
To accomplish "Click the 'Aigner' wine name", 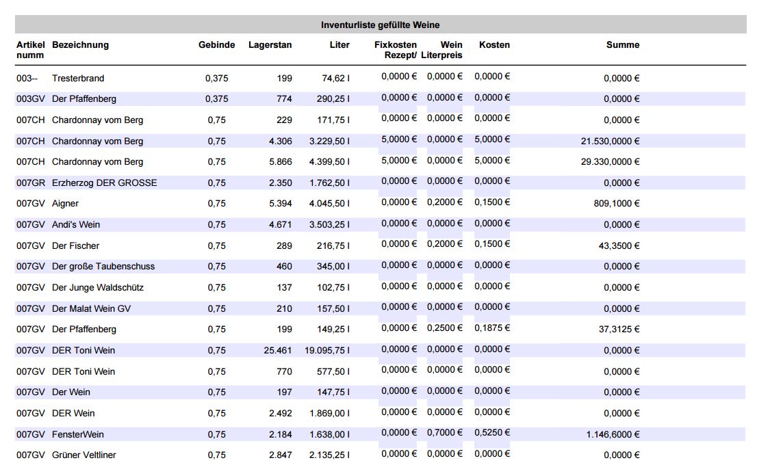I will [x=65, y=204].
